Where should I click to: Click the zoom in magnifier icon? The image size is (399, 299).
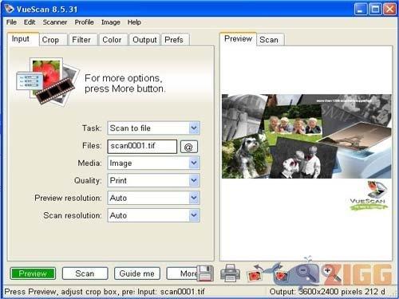(x=330, y=273)
